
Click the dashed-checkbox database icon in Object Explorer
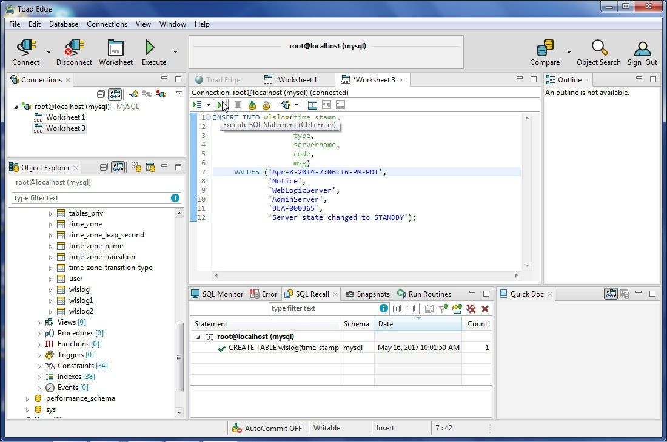(x=136, y=167)
